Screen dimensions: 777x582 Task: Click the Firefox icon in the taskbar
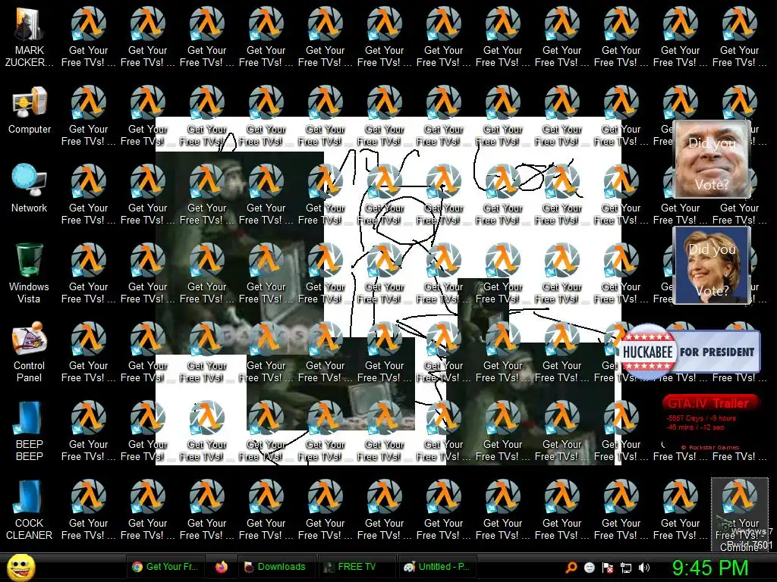(222, 567)
